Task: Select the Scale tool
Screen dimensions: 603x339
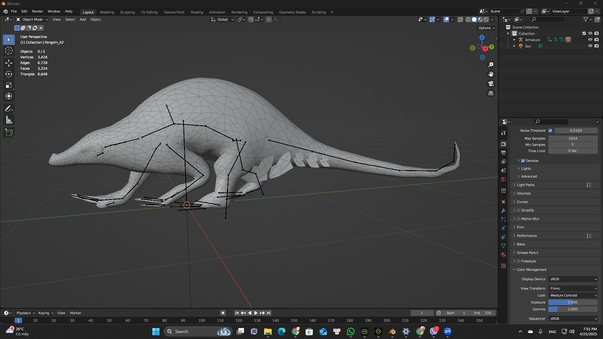Action: (x=9, y=85)
